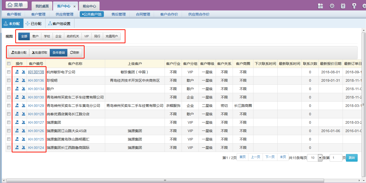Image resolution: width=366 pixels, height=183 pixels.
Task: Open the settings gear icon in header
Action: click(x=332, y=6)
